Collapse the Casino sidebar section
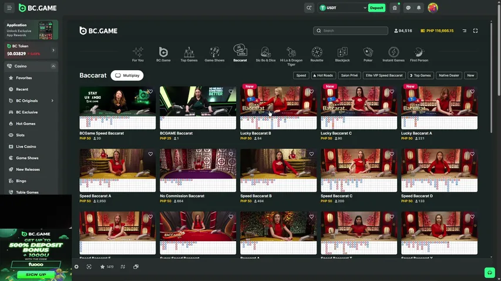501x281 pixels. [53, 66]
